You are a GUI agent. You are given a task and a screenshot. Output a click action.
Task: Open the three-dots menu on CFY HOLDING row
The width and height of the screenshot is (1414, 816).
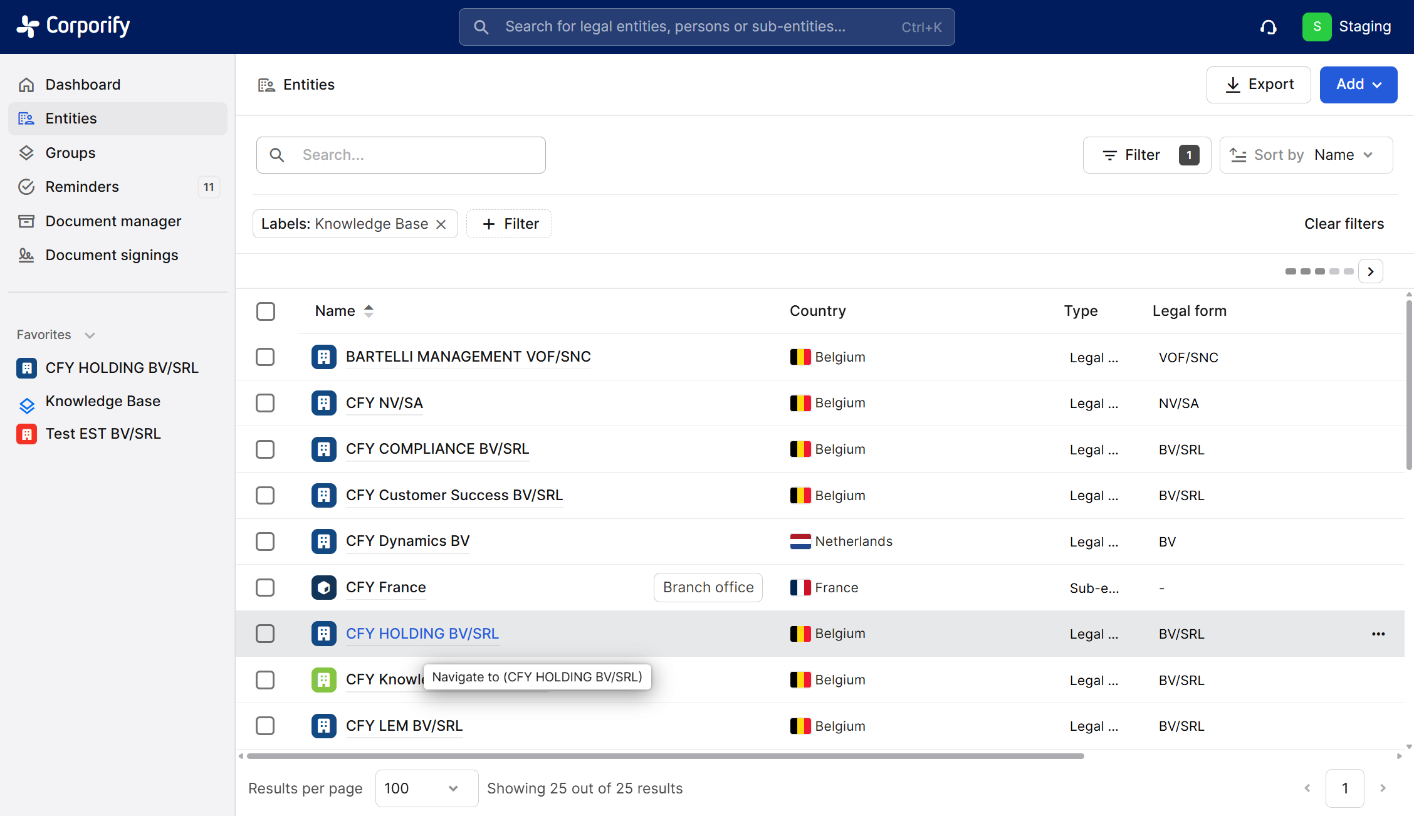(1378, 634)
